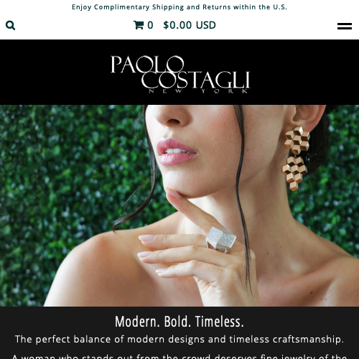The image size is (359, 359).
Task: Click the Paolo Costagli logo text
Action: pyautogui.click(x=180, y=73)
